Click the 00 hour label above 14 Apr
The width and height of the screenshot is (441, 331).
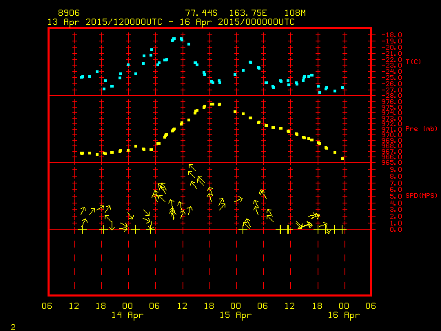click(127, 306)
